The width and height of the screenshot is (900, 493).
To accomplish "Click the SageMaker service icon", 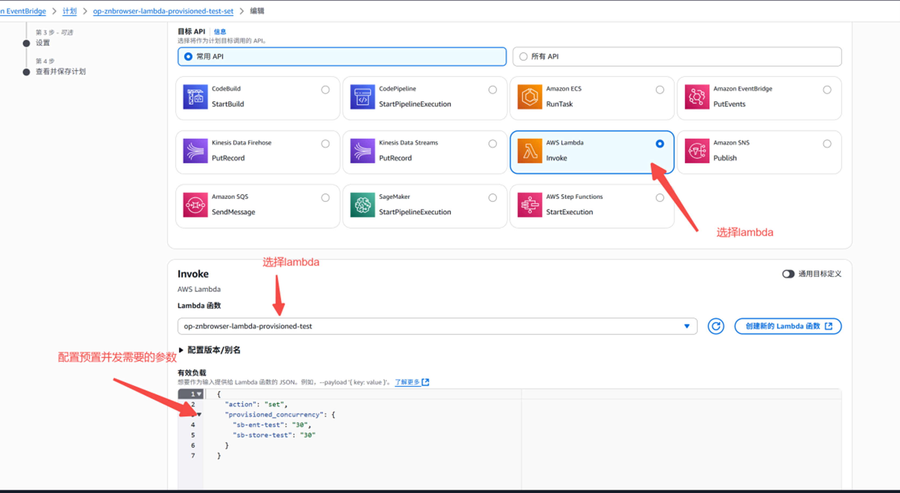I will coord(362,205).
